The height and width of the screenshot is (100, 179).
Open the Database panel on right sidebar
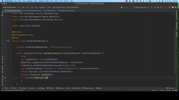tap(176, 26)
